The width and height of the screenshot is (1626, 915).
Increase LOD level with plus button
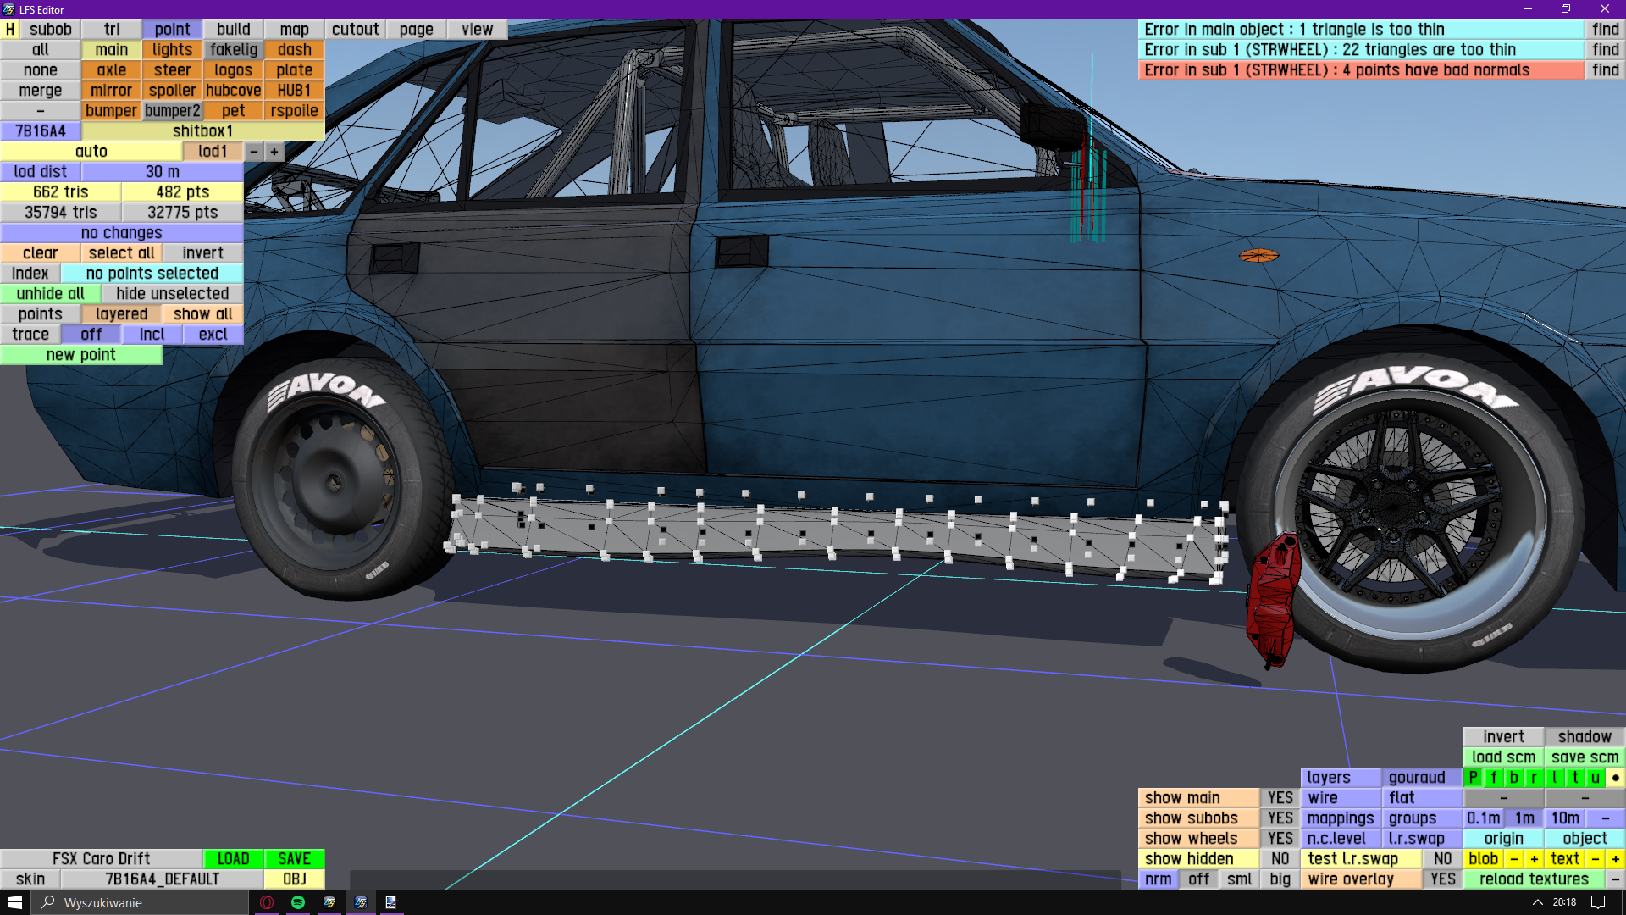(274, 152)
